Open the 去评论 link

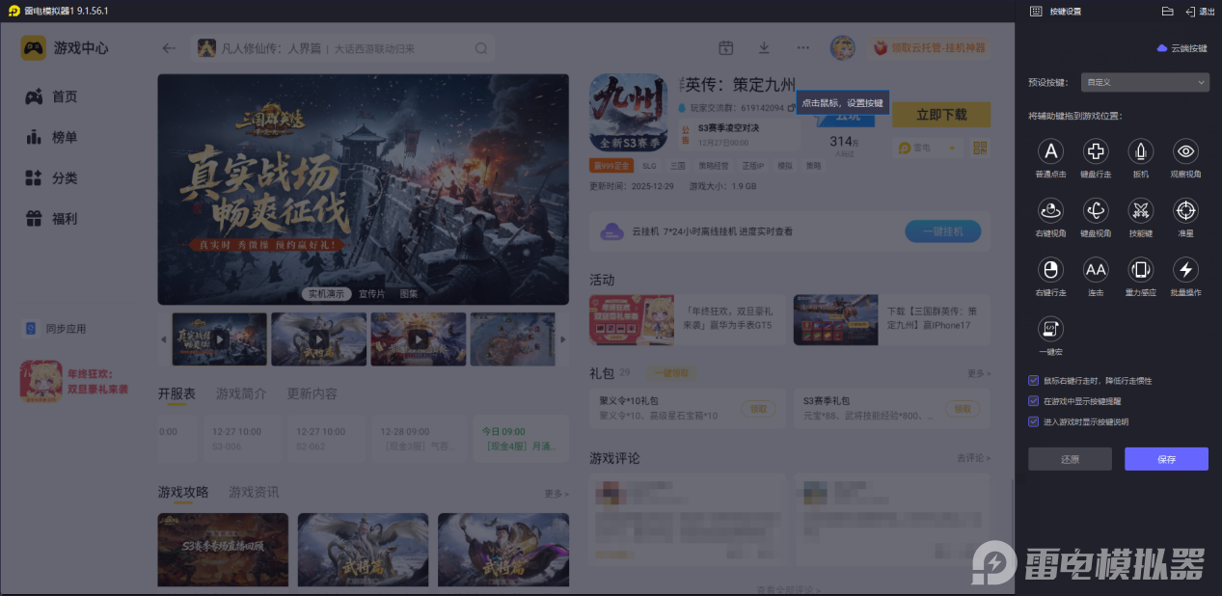click(x=973, y=457)
